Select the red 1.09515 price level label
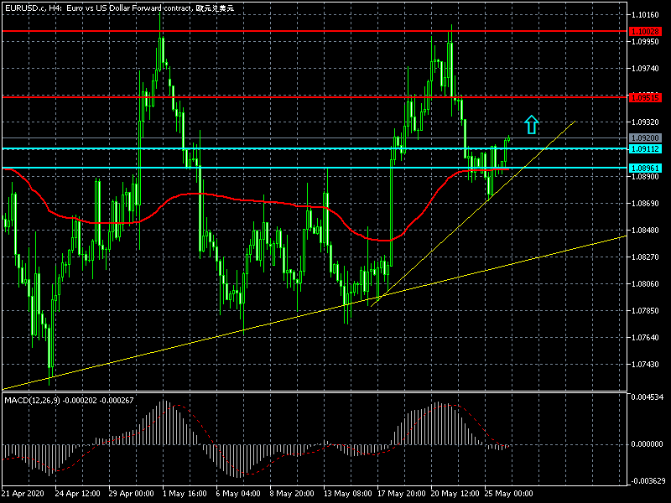This screenshot has width=671, height=503. point(645,97)
